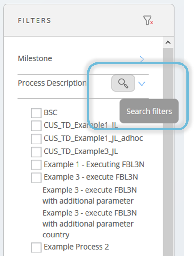This screenshot has height=256, width=196.
Task: Check the BSC checkbox
Action: (36, 113)
